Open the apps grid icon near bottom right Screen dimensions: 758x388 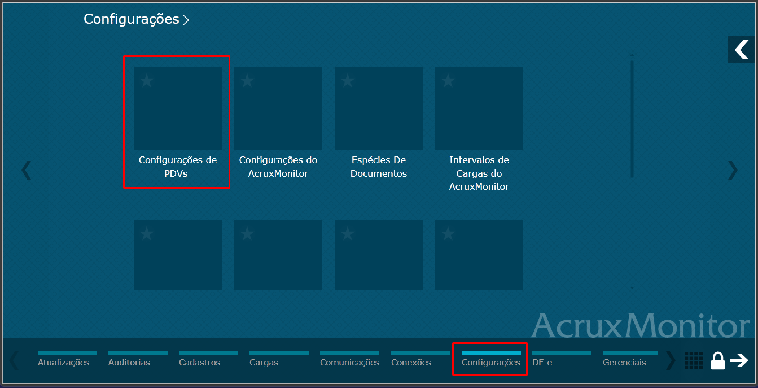tap(694, 361)
